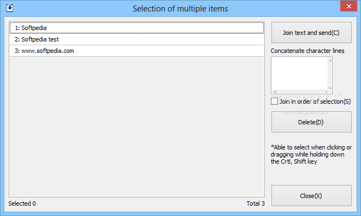Click the vertical scrollbar of concatenate box
The height and width of the screenshot is (216, 361).
(x=330, y=74)
